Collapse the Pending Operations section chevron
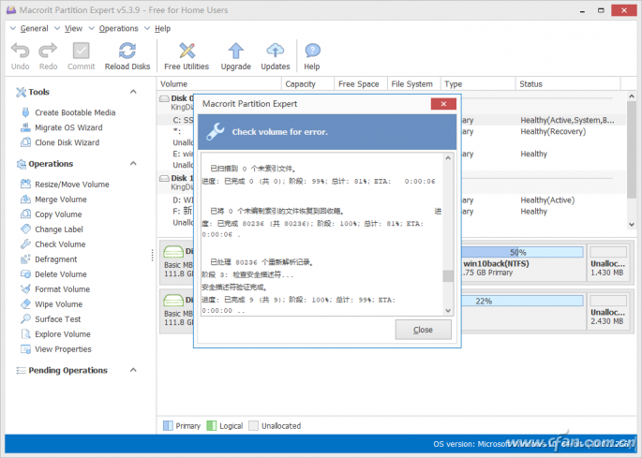Viewport: 642px width, 458px height. (x=133, y=370)
